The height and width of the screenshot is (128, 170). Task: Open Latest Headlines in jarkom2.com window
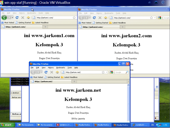117,23
